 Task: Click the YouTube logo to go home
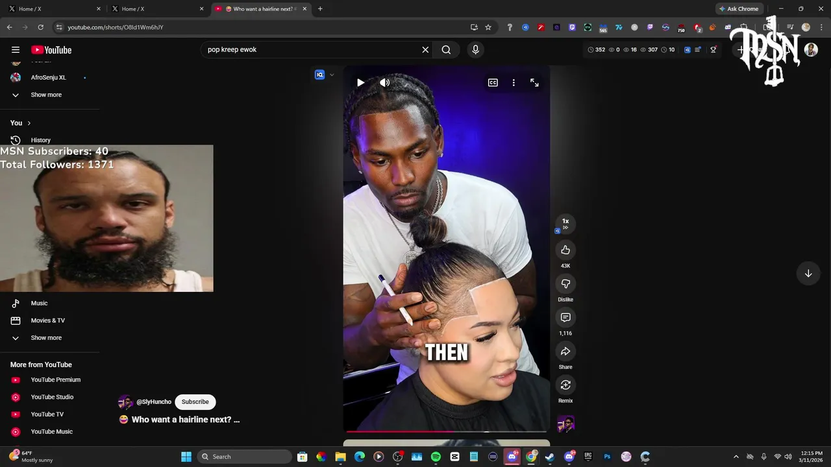coord(51,50)
